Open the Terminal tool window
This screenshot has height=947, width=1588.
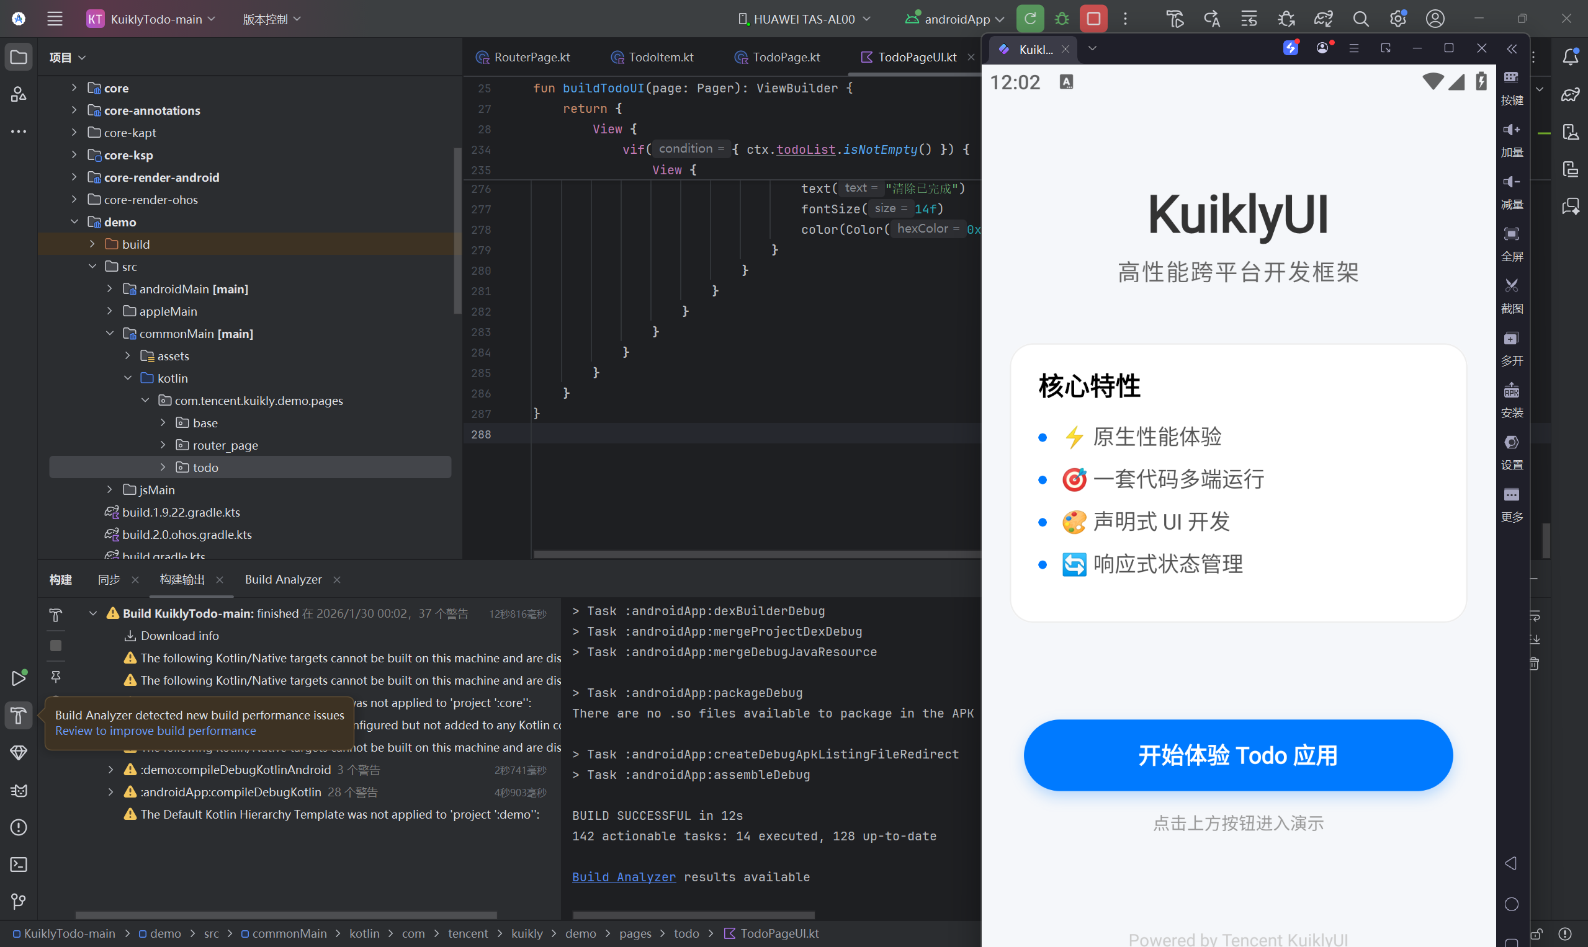tap(19, 865)
